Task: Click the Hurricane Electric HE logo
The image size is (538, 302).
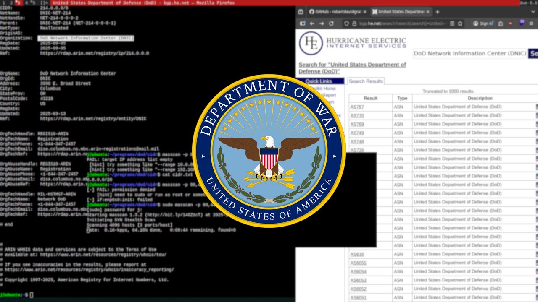Action: pos(311,43)
